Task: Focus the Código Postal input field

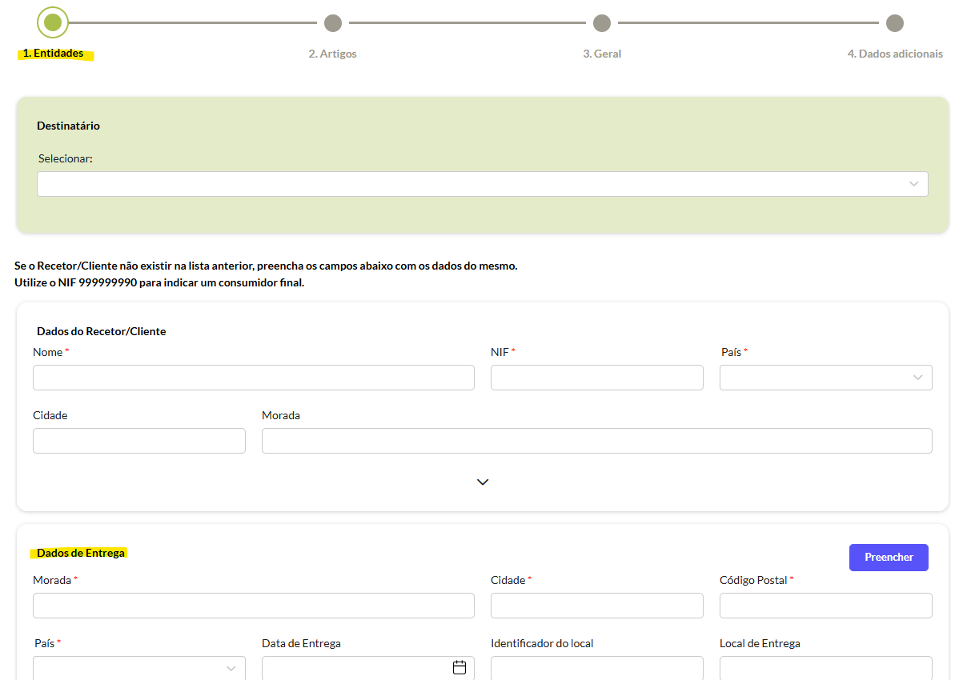Action: [825, 606]
